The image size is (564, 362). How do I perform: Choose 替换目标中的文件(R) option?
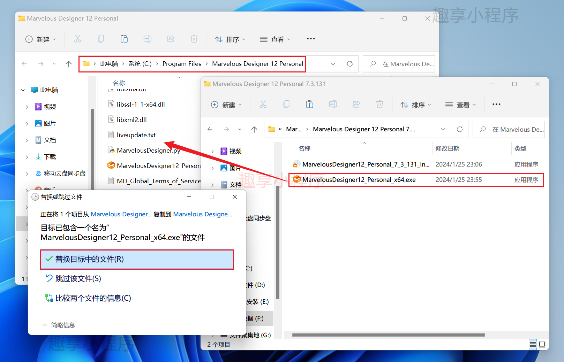(x=137, y=259)
